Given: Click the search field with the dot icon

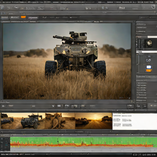Looking at the screenshot, I should point(75,17).
